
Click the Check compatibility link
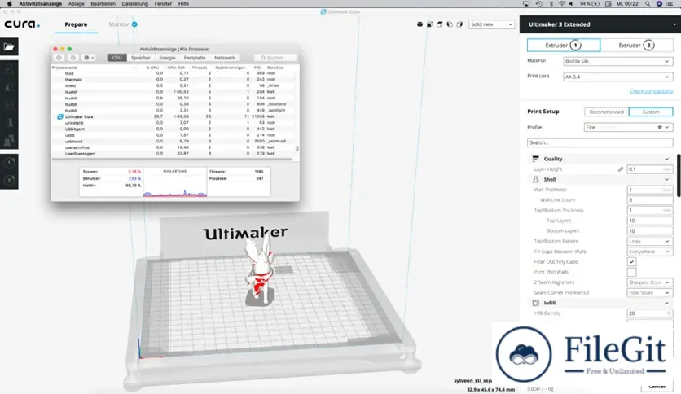(651, 91)
